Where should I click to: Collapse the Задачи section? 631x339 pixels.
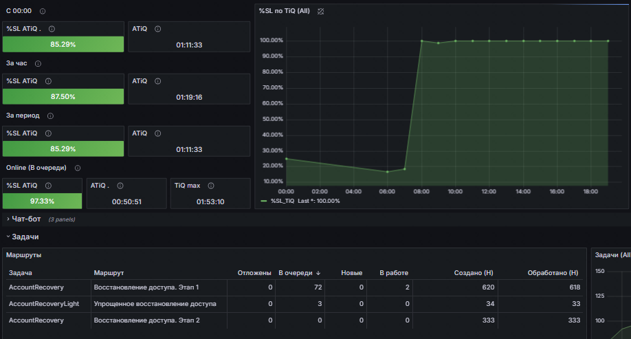[x=25, y=237]
